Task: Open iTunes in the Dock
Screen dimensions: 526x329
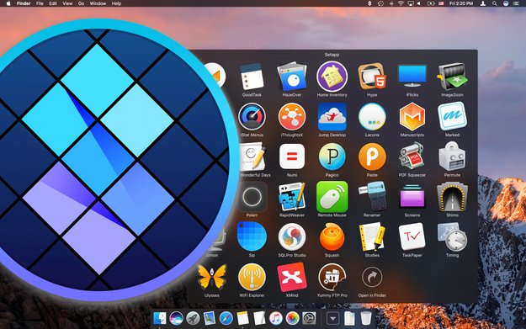Action: click(x=276, y=318)
